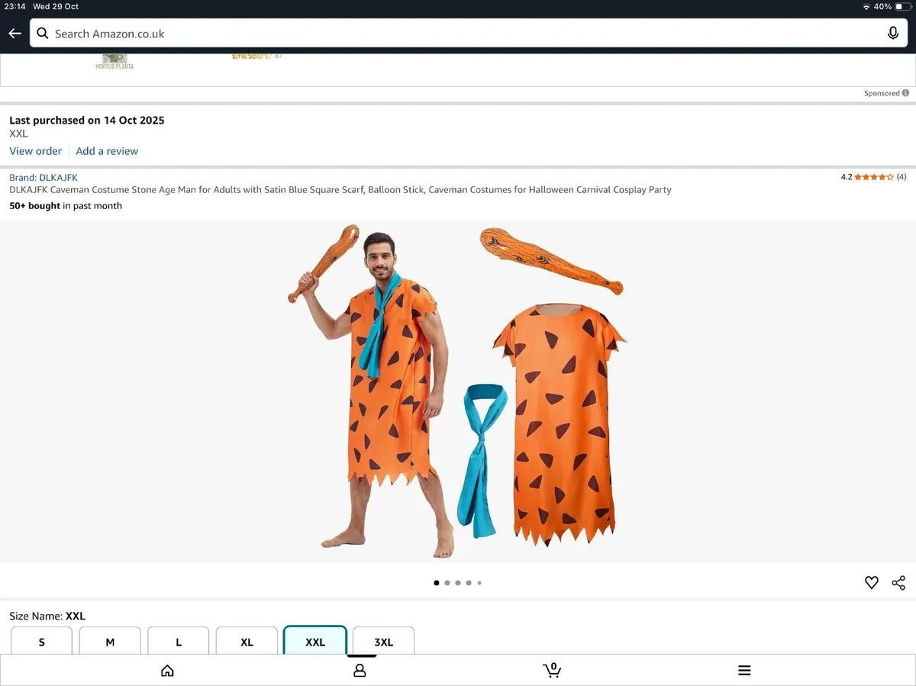Select size XL option
The height and width of the screenshot is (686, 916).
[x=247, y=642]
